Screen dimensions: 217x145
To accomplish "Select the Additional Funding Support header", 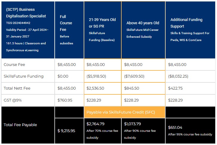I will (186, 23).
